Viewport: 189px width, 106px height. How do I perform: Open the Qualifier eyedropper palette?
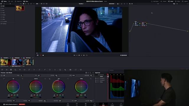click(x=45, y=70)
